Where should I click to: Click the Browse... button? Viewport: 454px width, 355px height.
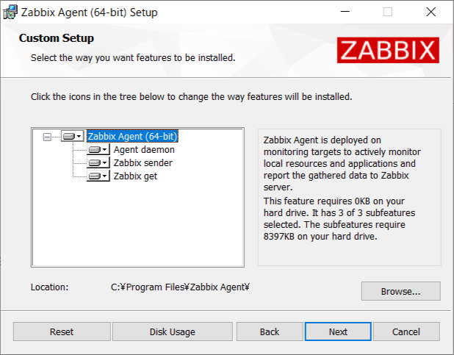tap(400, 291)
